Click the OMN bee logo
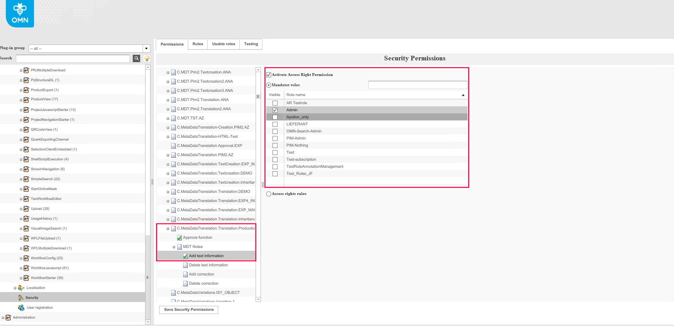674x326 pixels. [19, 14]
